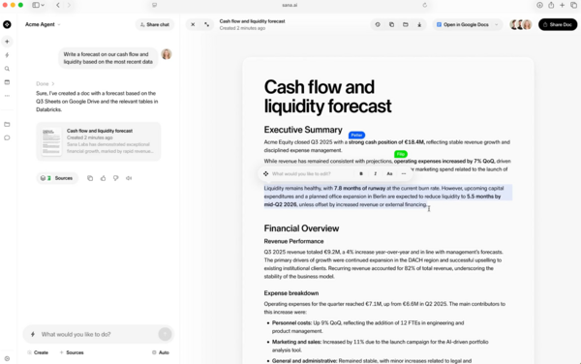
Task: Click the document title in header bar
Action: pyautogui.click(x=252, y=21)
